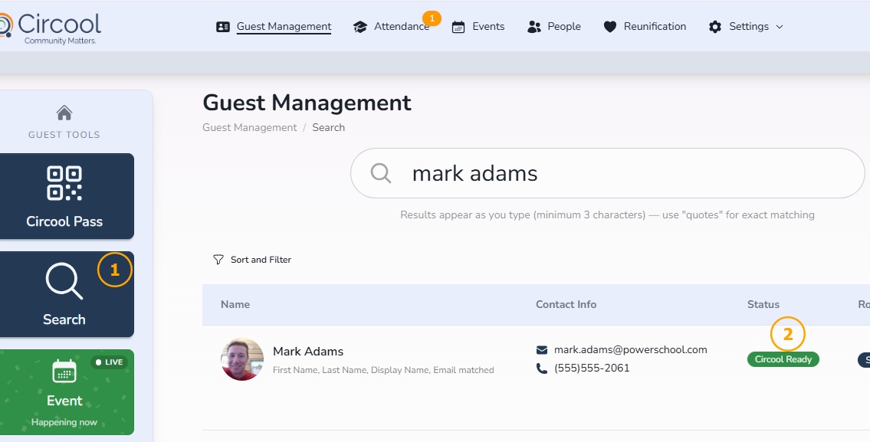Click the Guest Management page heading
This screenshot has height=442, width=870.
(x=307, y=103)
